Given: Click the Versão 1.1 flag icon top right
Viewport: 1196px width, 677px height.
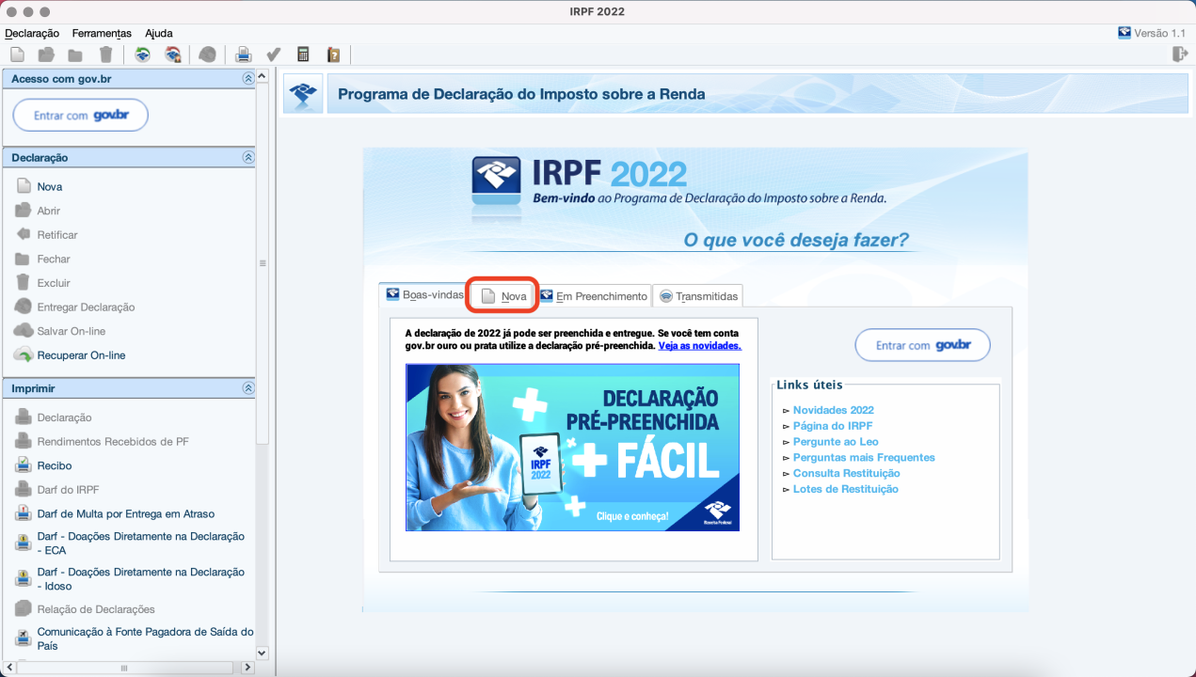Looking at the screenshot, I should pos(1123,32).
